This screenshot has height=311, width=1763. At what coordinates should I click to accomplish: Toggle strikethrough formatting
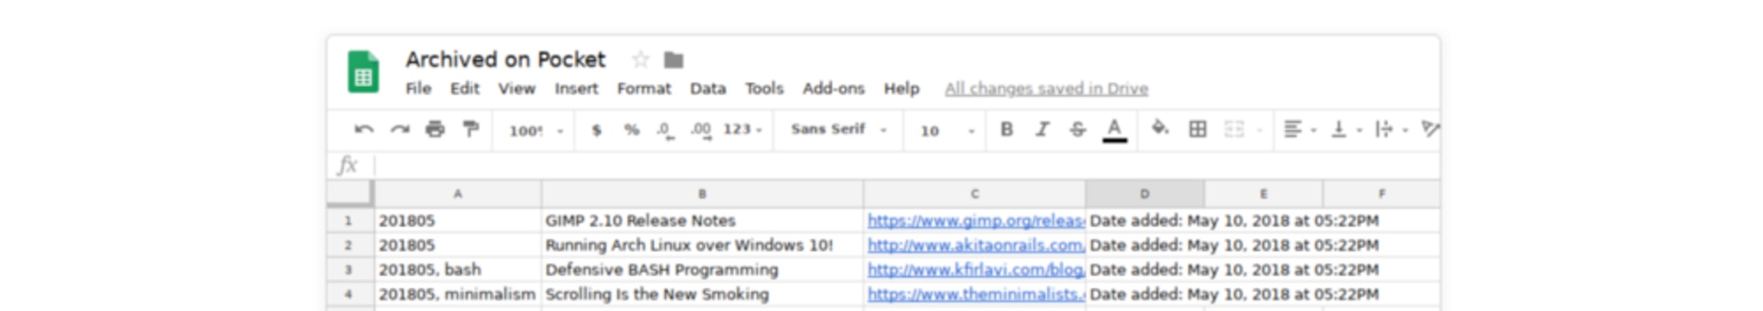tap(1077, 129)
